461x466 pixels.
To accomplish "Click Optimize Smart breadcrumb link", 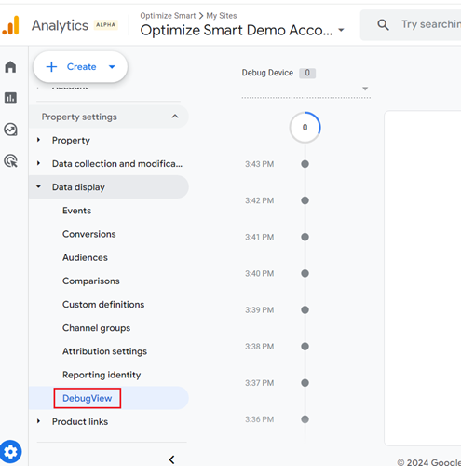I will (x=168, y=16).
